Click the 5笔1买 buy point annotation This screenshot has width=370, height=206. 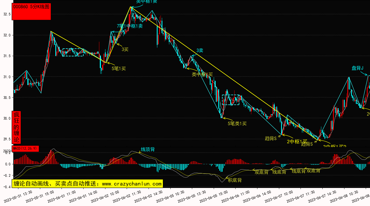coord(119,69)
